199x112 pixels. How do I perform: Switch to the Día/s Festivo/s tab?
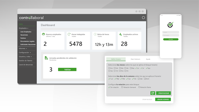coord(135,59)
